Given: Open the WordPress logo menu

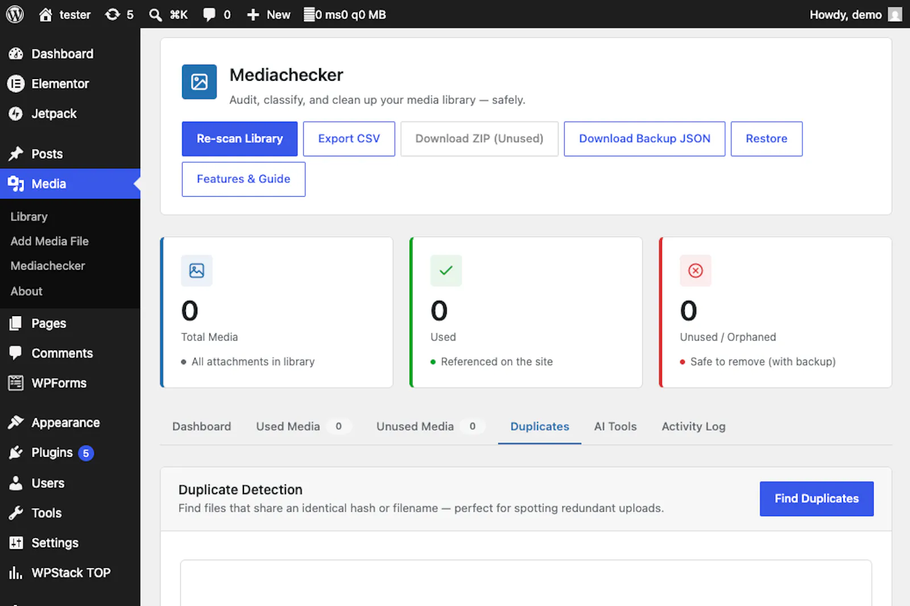Looking at the screenshot, I should pyautogui.click(x=15, y=14).
